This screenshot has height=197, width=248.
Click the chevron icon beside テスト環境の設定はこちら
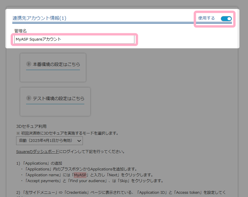click(x=29, y=98)
